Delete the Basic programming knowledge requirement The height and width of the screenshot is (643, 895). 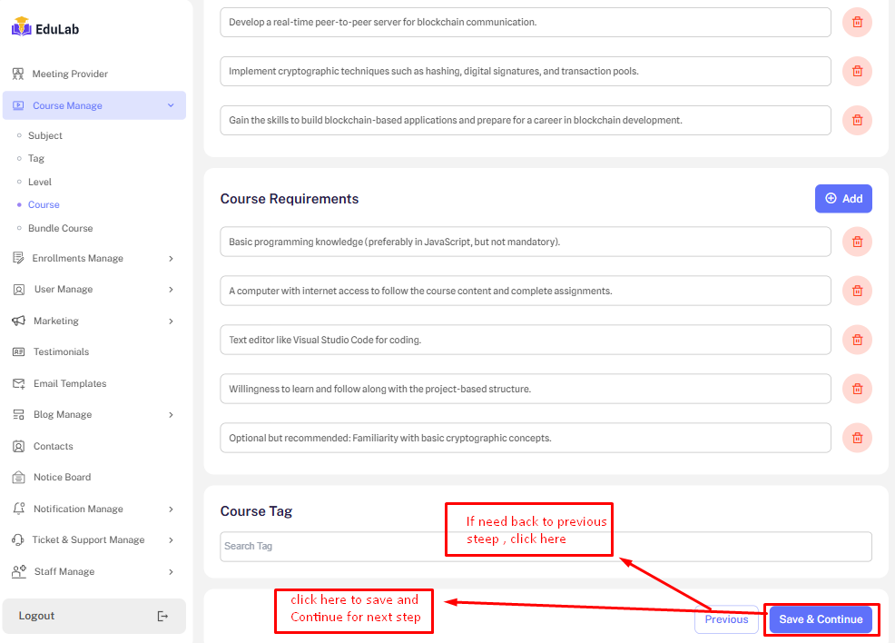coord(857,242)
